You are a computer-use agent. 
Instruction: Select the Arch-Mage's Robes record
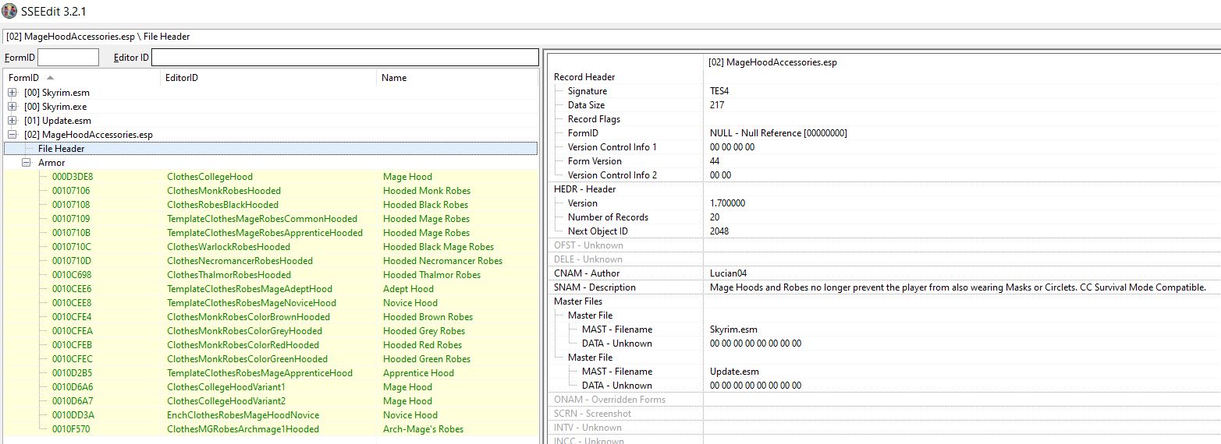(423, 429)
